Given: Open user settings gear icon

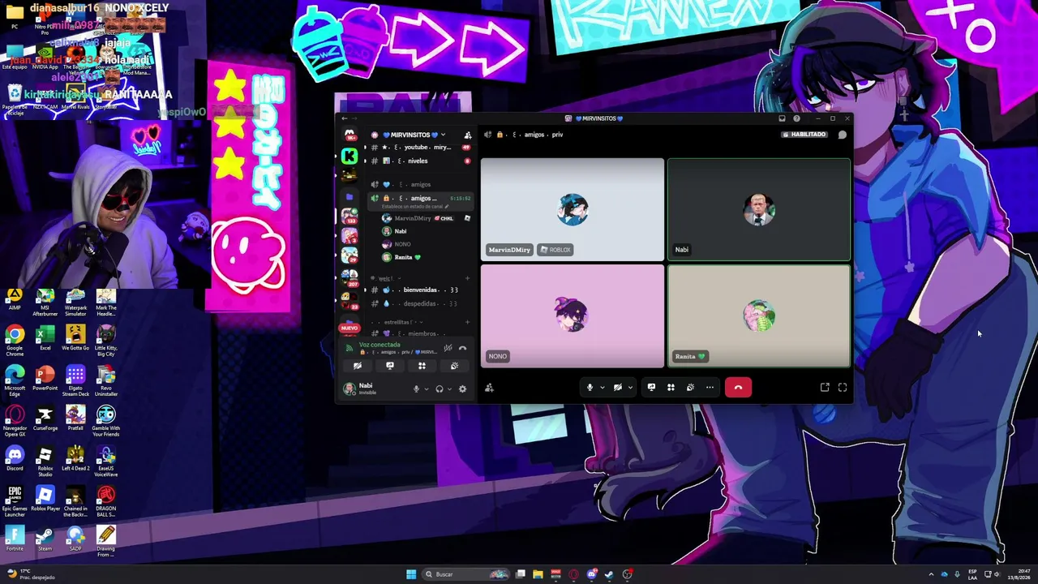Looking at the screenshot, I should [462, 389].
